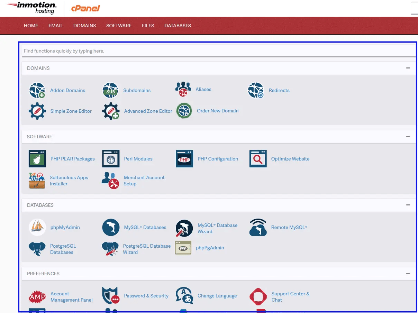
Task: Collapse the DOMAINS section
Action: [x=408, y=68]
